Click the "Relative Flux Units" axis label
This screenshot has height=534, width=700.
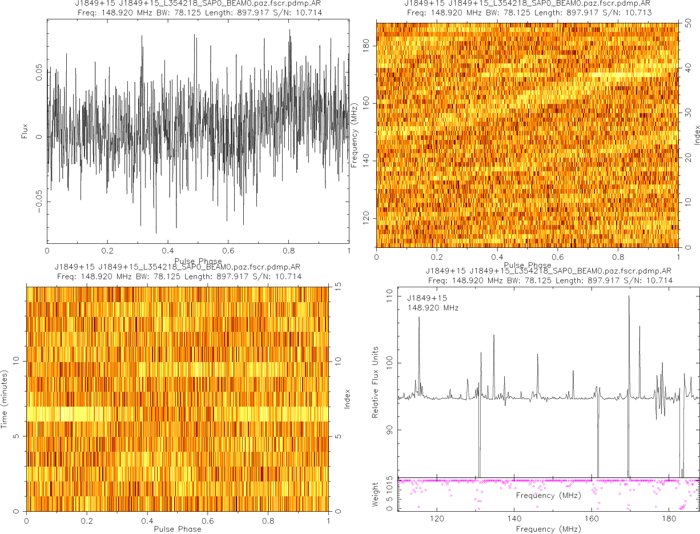pyautogui.click(x=375, y=382)
